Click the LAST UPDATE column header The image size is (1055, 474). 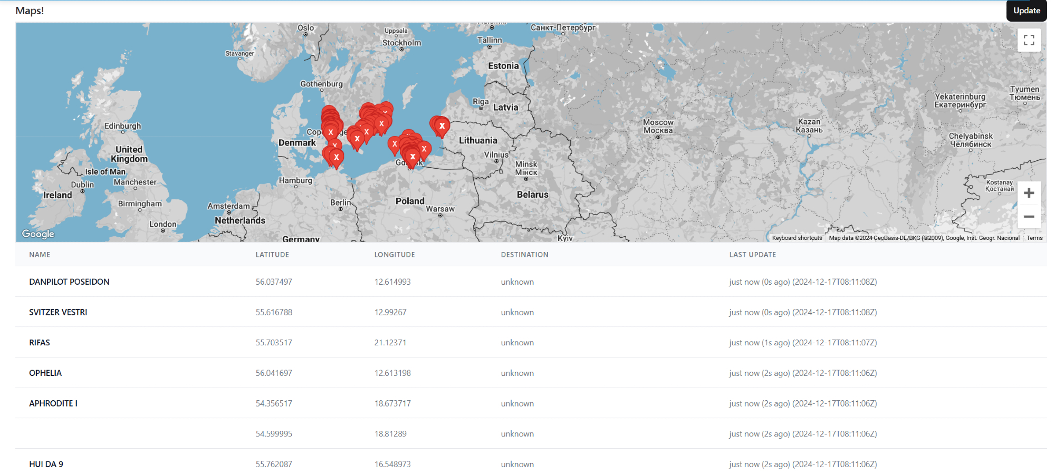coord(752,255)
